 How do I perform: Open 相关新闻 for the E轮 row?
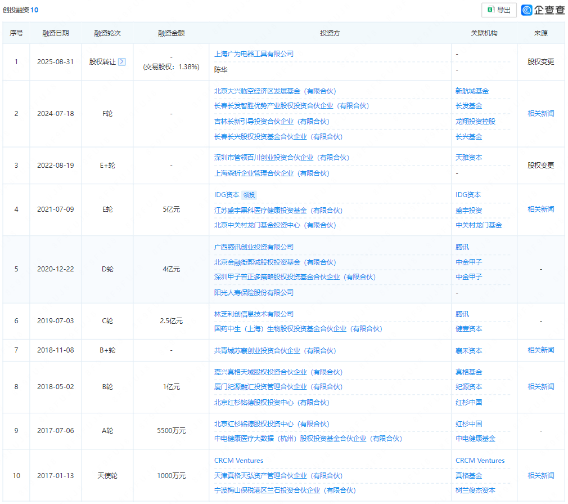coord(540,209)
